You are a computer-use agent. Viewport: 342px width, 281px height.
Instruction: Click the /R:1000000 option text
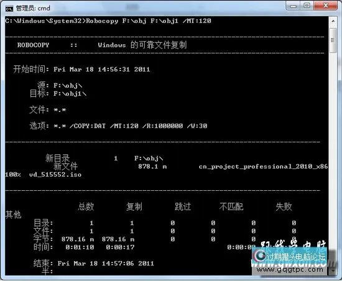tap(163, 126)
